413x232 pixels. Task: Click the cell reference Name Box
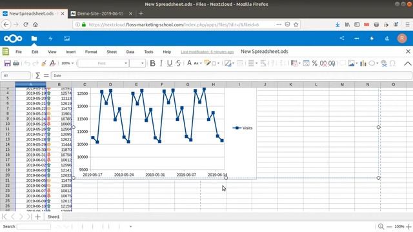(15, 75)
